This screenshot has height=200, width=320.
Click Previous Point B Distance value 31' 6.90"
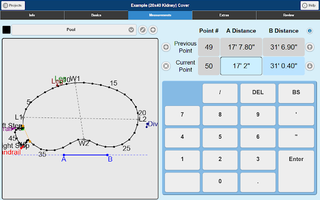pos(283,47)
